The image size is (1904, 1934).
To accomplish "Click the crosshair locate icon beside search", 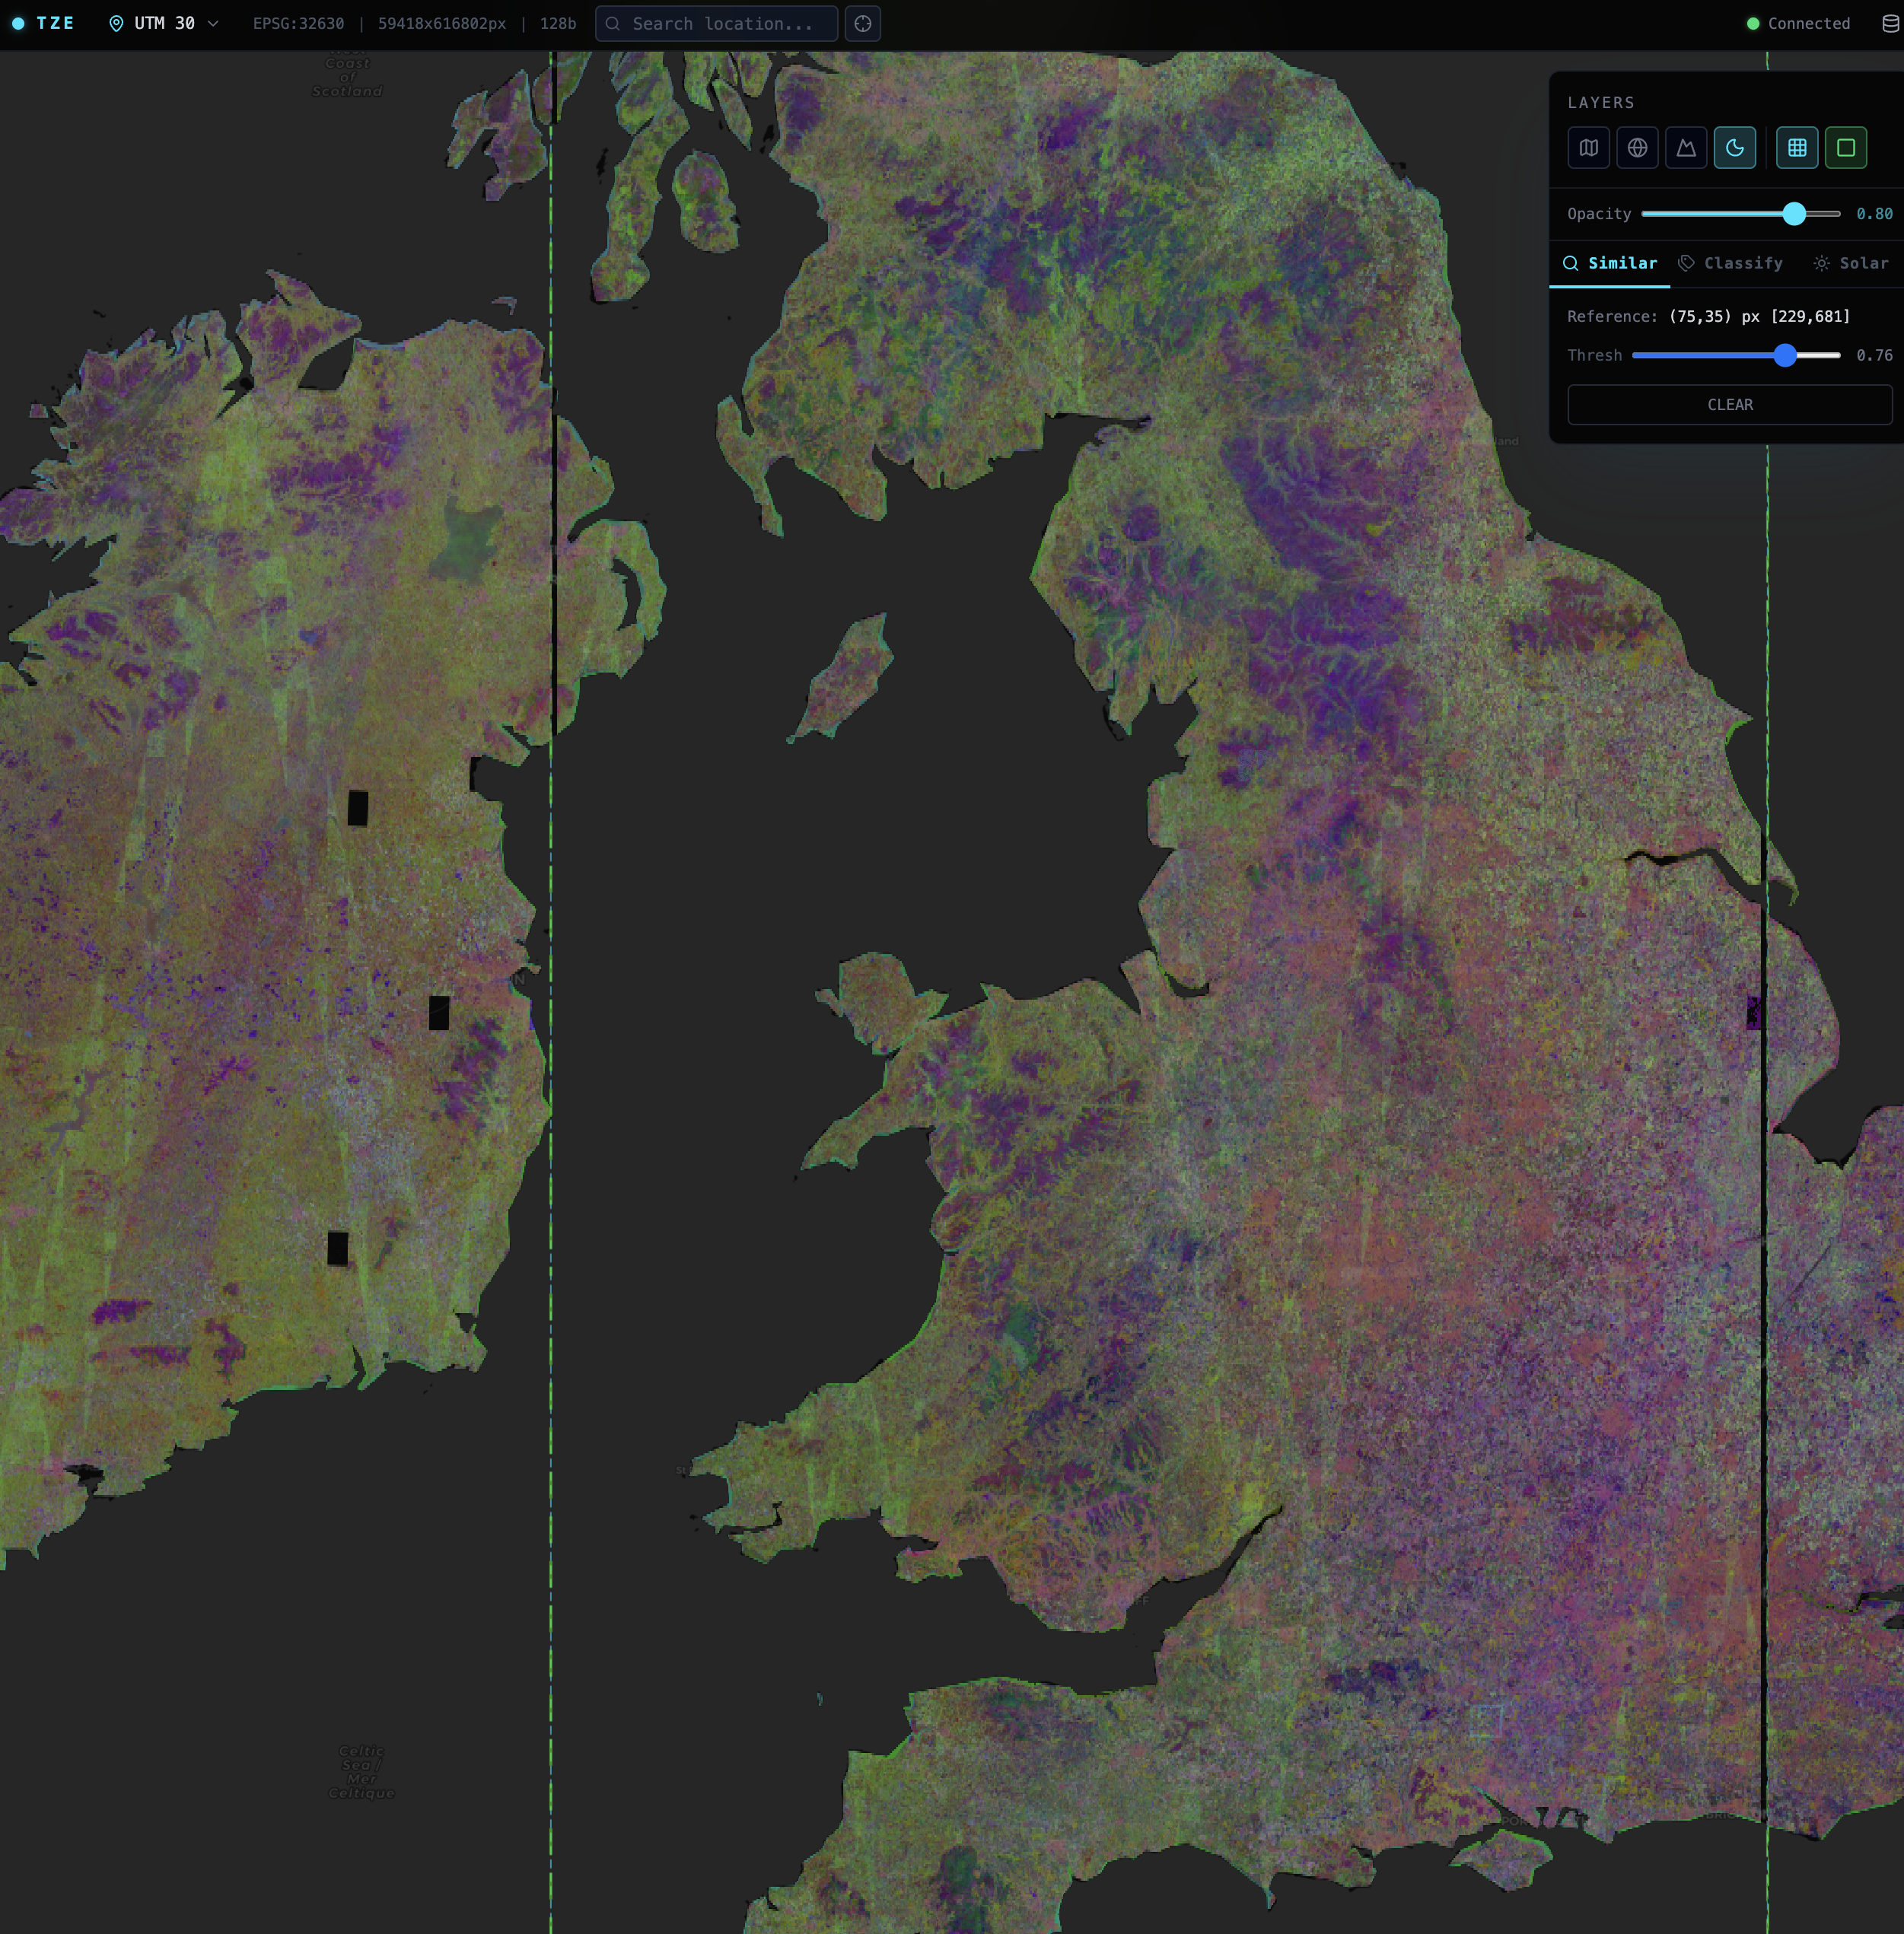I will tap(862, 24).
